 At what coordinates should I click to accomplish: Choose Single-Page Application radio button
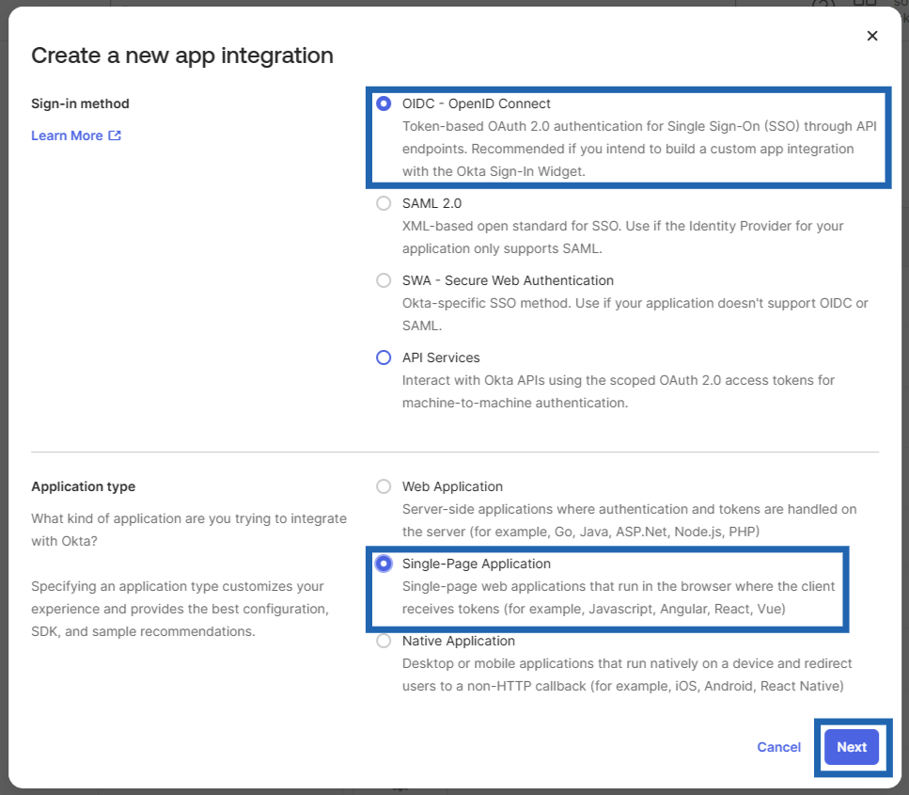384,564
